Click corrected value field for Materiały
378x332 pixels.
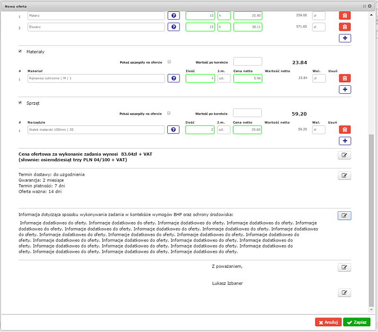247,62
